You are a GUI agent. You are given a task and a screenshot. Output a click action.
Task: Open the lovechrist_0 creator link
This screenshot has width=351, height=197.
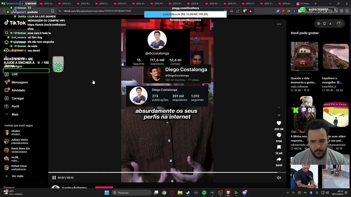(329, 86)
